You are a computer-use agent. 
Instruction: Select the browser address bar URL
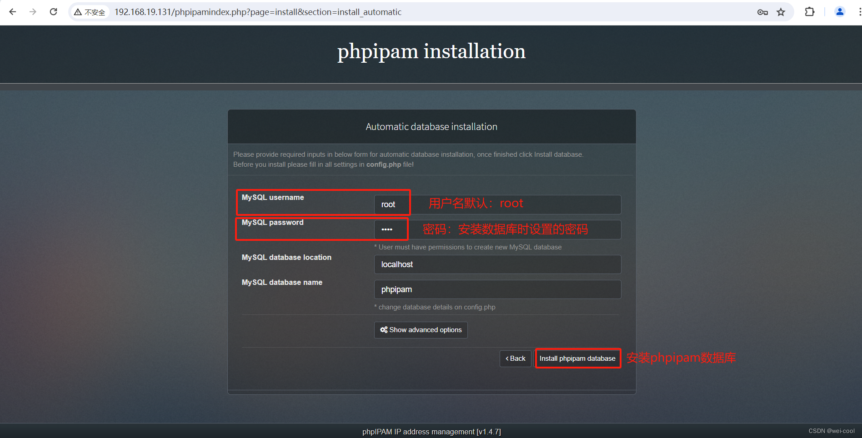pos(258,12)
